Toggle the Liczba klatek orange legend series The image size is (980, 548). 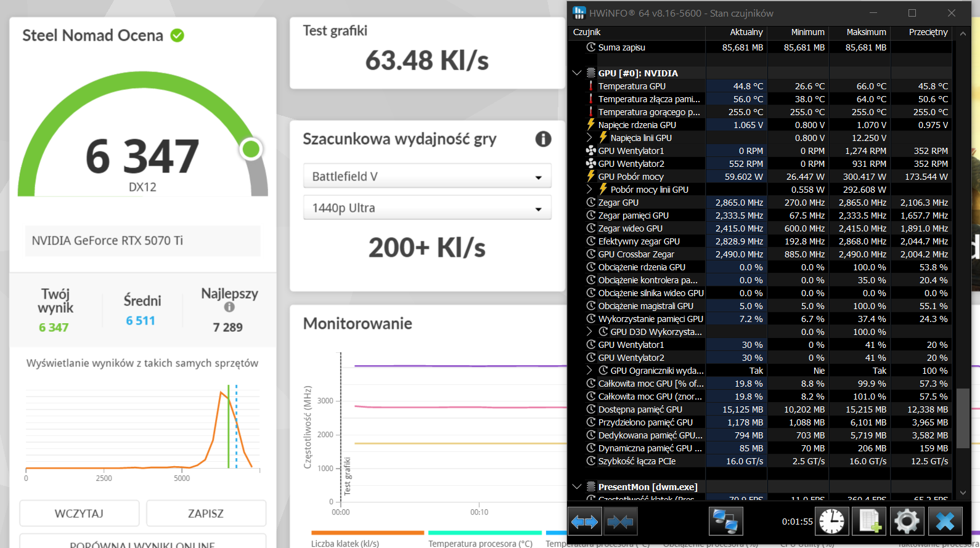(x=367, y=533)
